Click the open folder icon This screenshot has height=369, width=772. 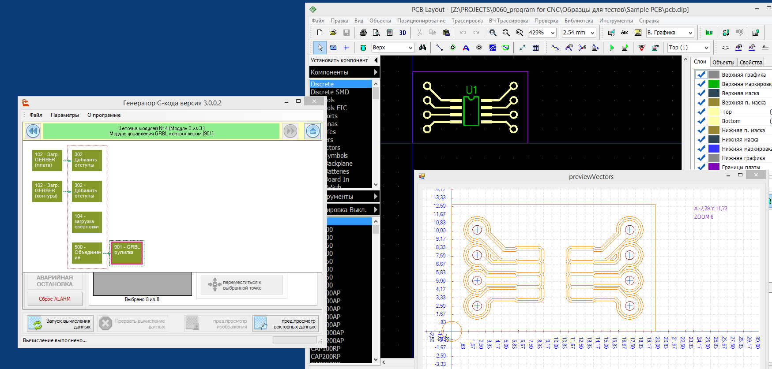333,33
